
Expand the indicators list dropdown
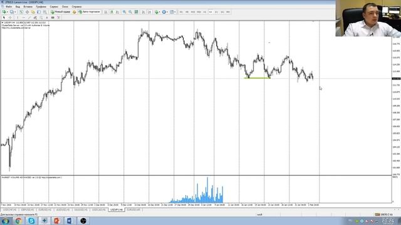[x=160, y=12]
